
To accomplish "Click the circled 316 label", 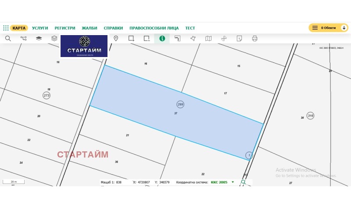I will pyautogui.click(x=311, y=115).
